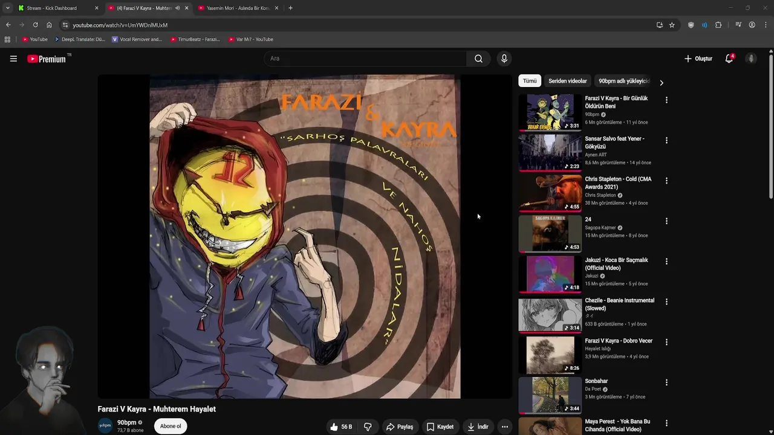Open options for Bir Günlük Öldürün Beni
Screen dimensions: 774x435
tap(666, 100)
